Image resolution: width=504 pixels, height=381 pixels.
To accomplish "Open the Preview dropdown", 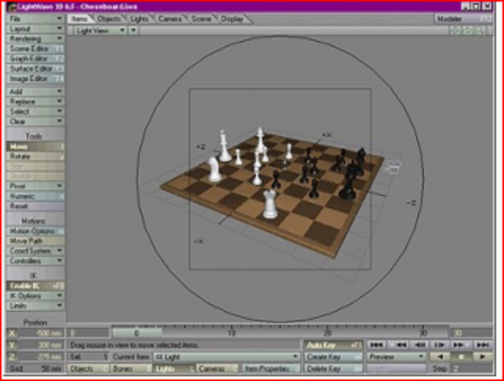I will point(397,356).
